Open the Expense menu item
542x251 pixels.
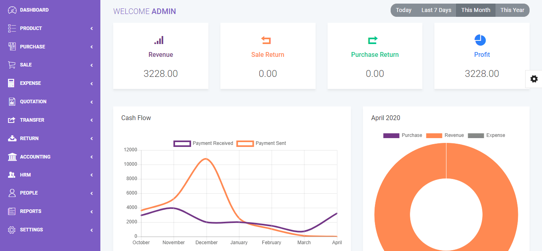coord(50,83)
